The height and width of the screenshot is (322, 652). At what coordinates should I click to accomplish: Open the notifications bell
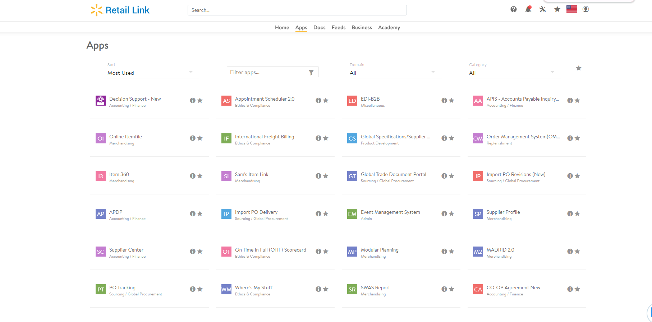click(x=528, y=9)
